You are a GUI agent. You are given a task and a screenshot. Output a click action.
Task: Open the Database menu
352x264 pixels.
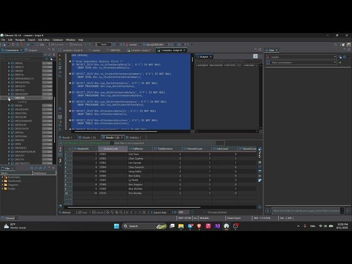pyautogui.click(x=58, y=40)
